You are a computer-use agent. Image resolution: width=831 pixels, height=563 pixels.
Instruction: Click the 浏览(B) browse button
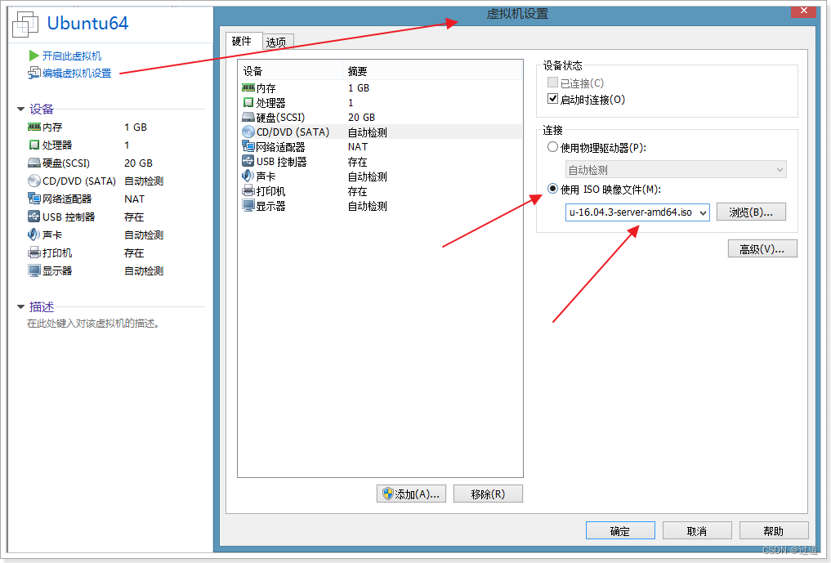pos(751,212)
